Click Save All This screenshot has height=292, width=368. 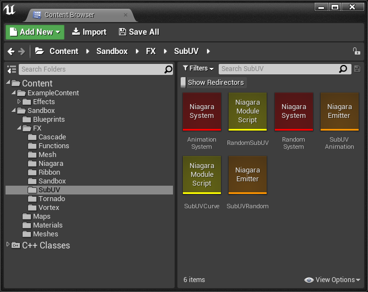[x=139, y=32]
